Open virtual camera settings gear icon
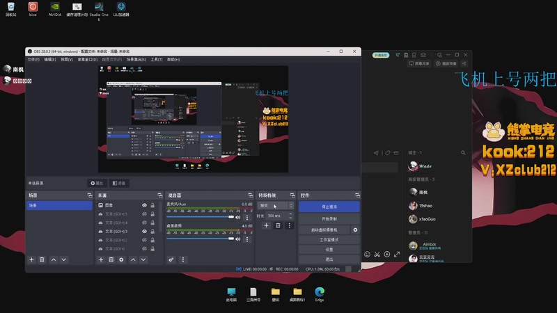Image resolution: width=557 pixels, height=313 pixels. (355, 230)
